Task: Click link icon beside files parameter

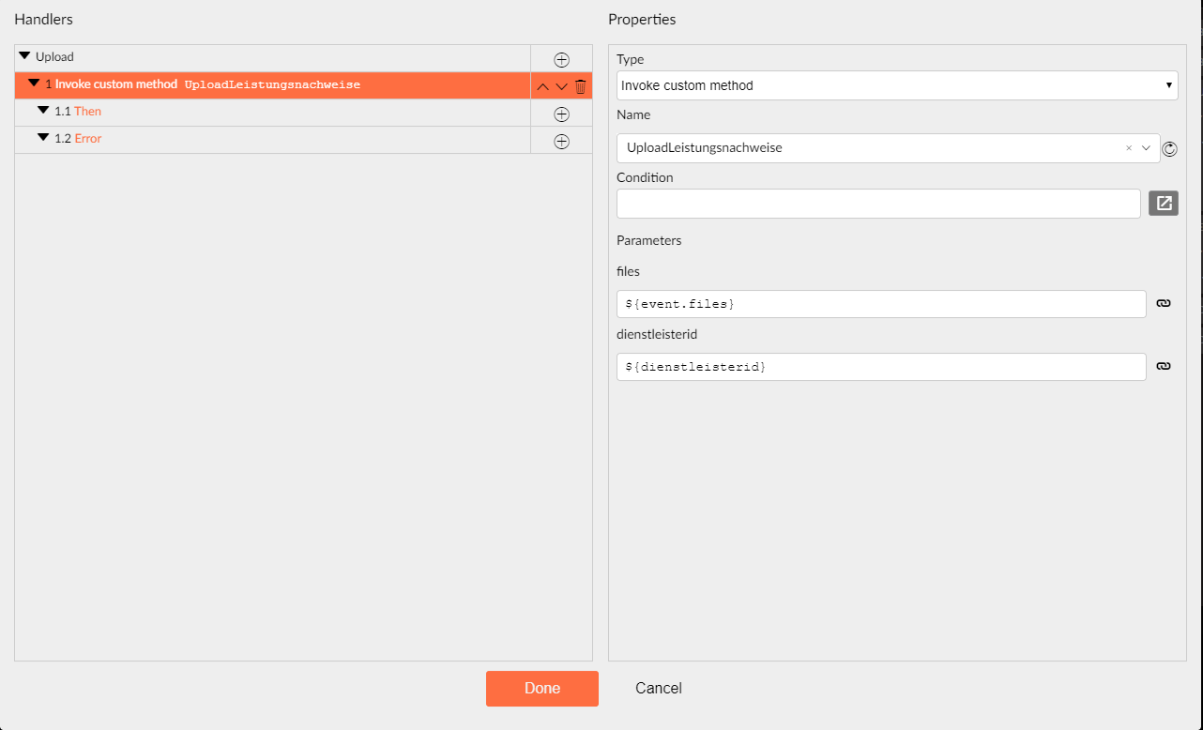Action: [x=1163, y=304]
